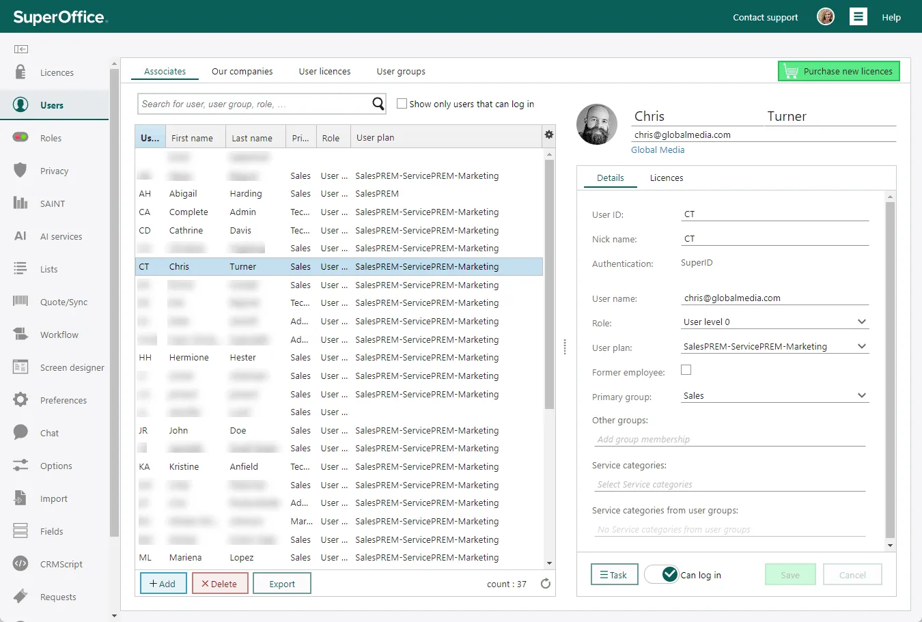The image size is (922, 622).
Task: Switch to the User licences tab
Action: (x=324, y=72)
